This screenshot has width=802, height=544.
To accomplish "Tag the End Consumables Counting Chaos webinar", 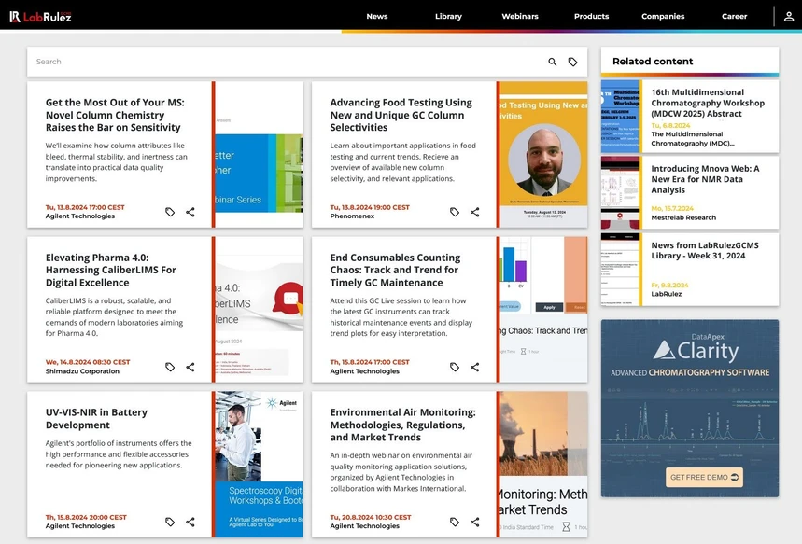I will [x=454, y=367].
